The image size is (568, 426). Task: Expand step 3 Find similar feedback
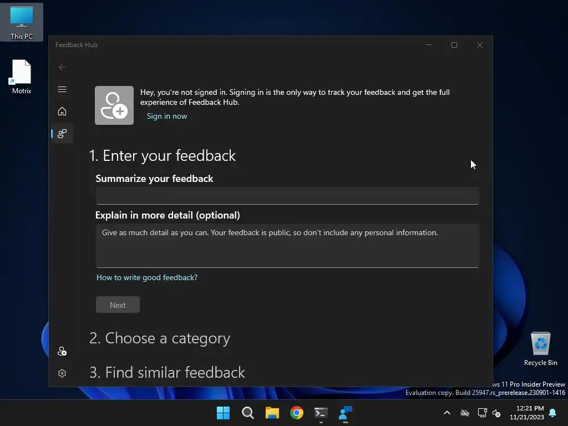[x=167, y=373]
